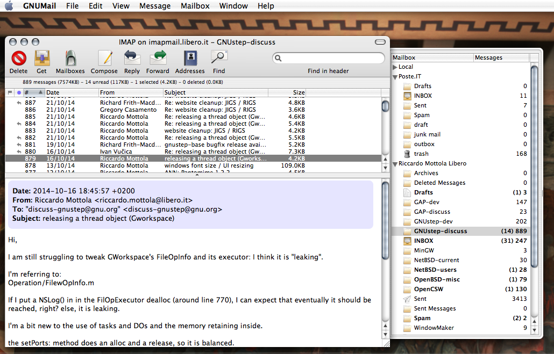
Task: Click the blue dot read-status column header
Action: coord(19,92)
